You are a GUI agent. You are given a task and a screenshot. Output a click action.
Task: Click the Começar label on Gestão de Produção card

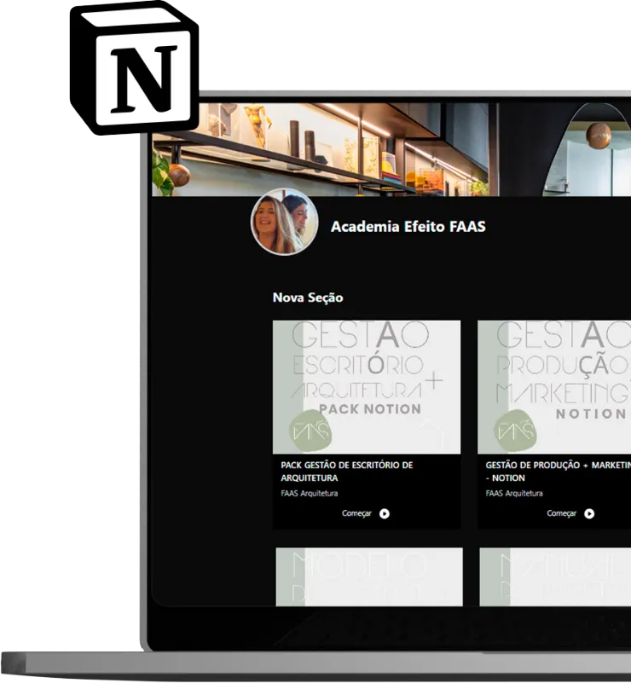tap(562, 513)
